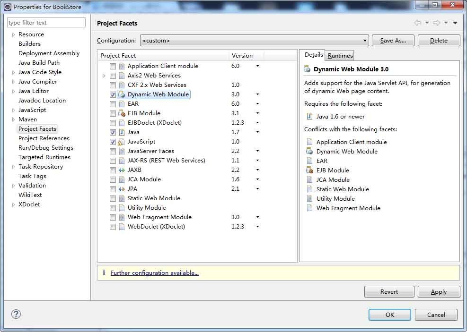Click the Web Fragment Module list facet icon

point(122,217)
